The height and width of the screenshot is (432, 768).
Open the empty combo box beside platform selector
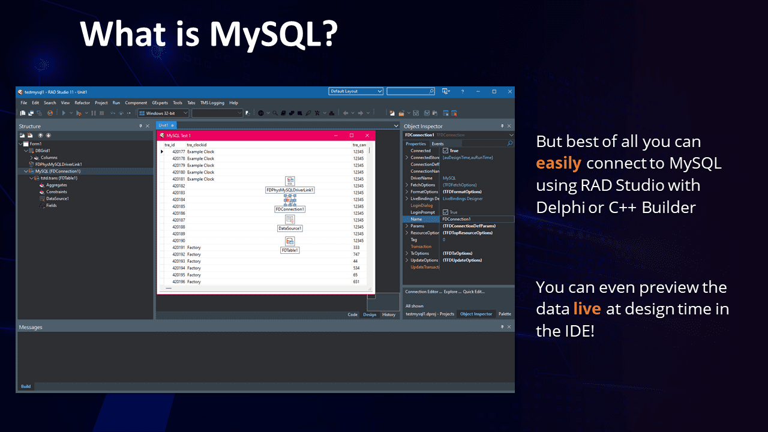(x=217, y=113)
